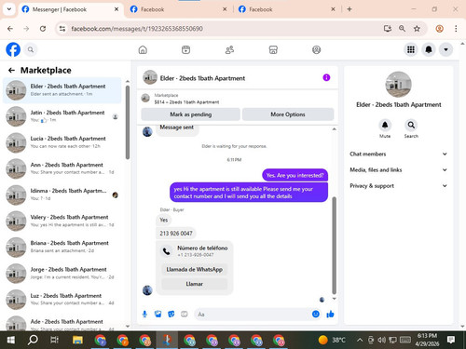This screenshot has height=349, width=466.
Task: Click Mark as pending button
Action: click(x=190, y=114)
